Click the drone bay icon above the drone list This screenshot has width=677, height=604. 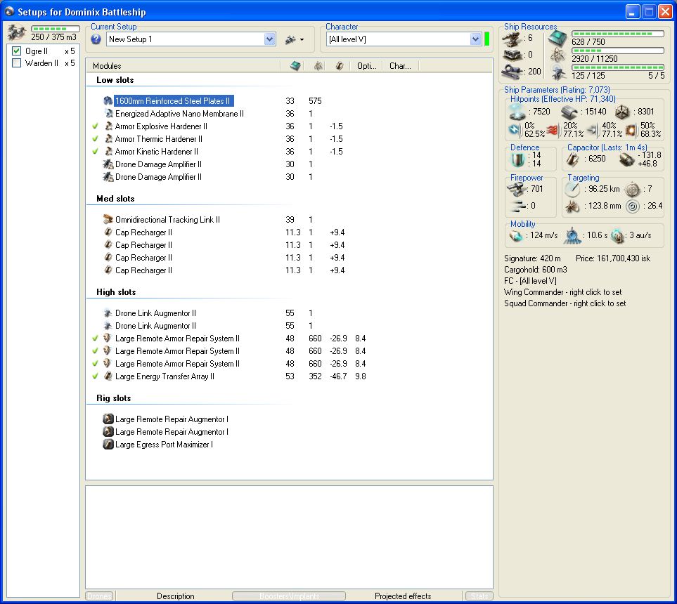tap(16, 32)
